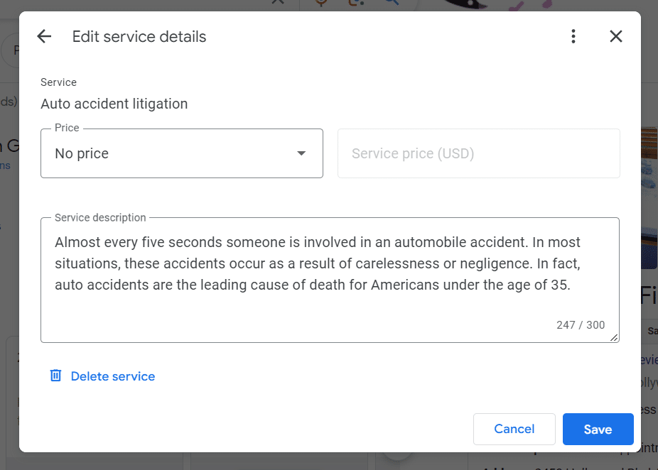Click the 247 / 300 character counter
Viewport: 658px width, 470px height.
[x=581, y=325]
